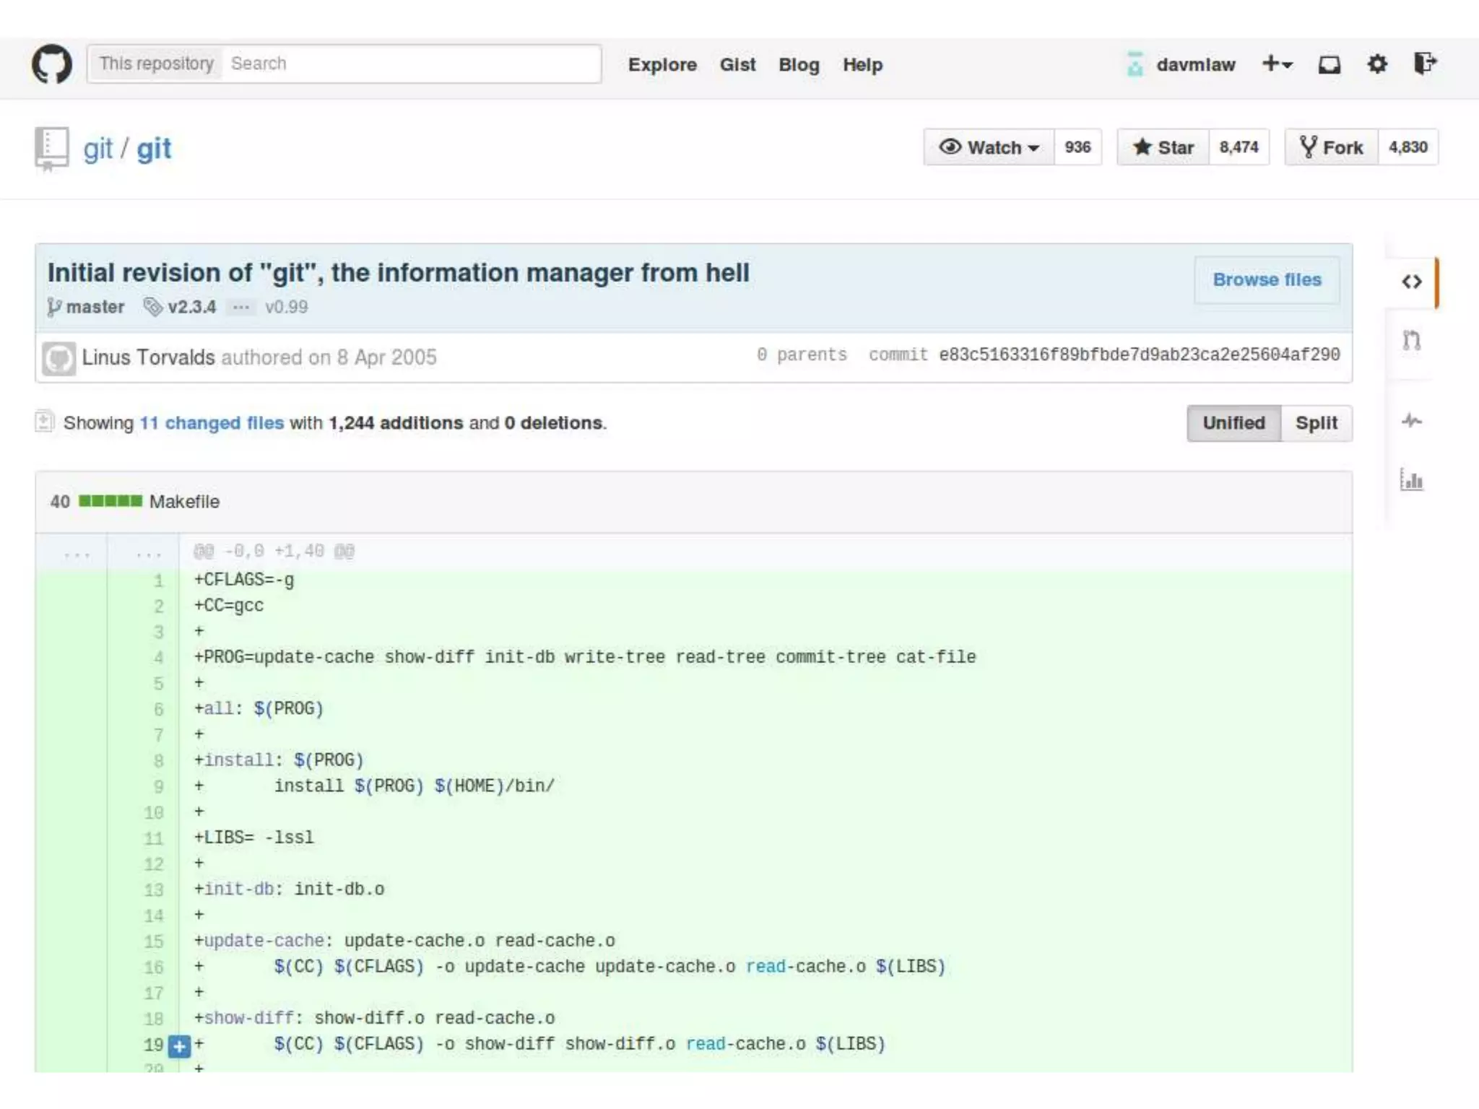Viewport: 1479px width, 1109px height.
Task: Open Gist in top navigation
Action: tap(737, 65)
